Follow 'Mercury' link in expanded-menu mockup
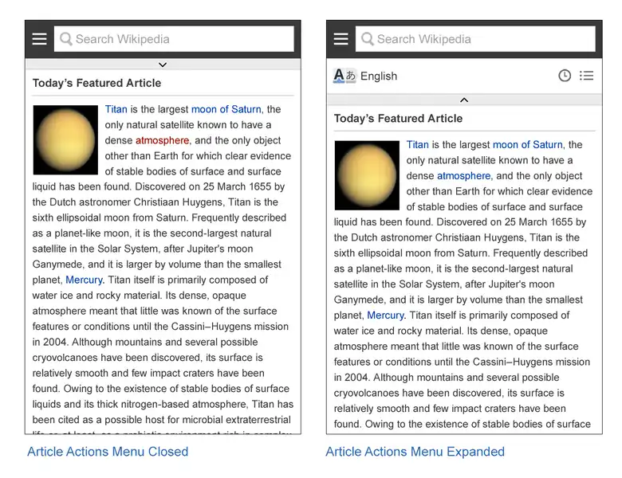622x478 pixels. click(x=385, y=315)
